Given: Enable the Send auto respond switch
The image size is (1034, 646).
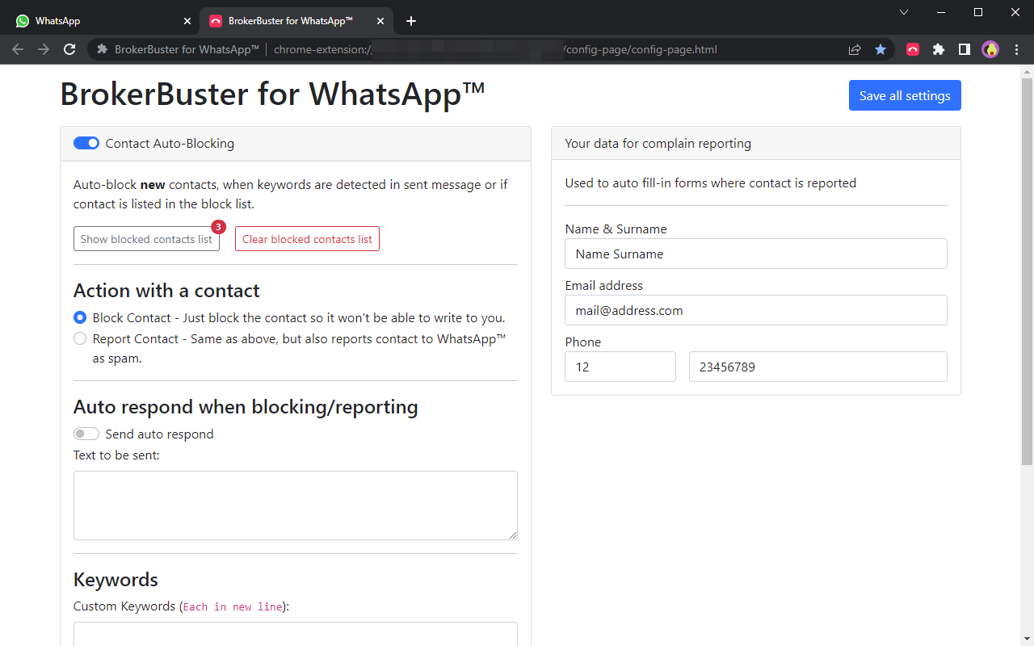Looking at the screenshot, I should point(86,434).
